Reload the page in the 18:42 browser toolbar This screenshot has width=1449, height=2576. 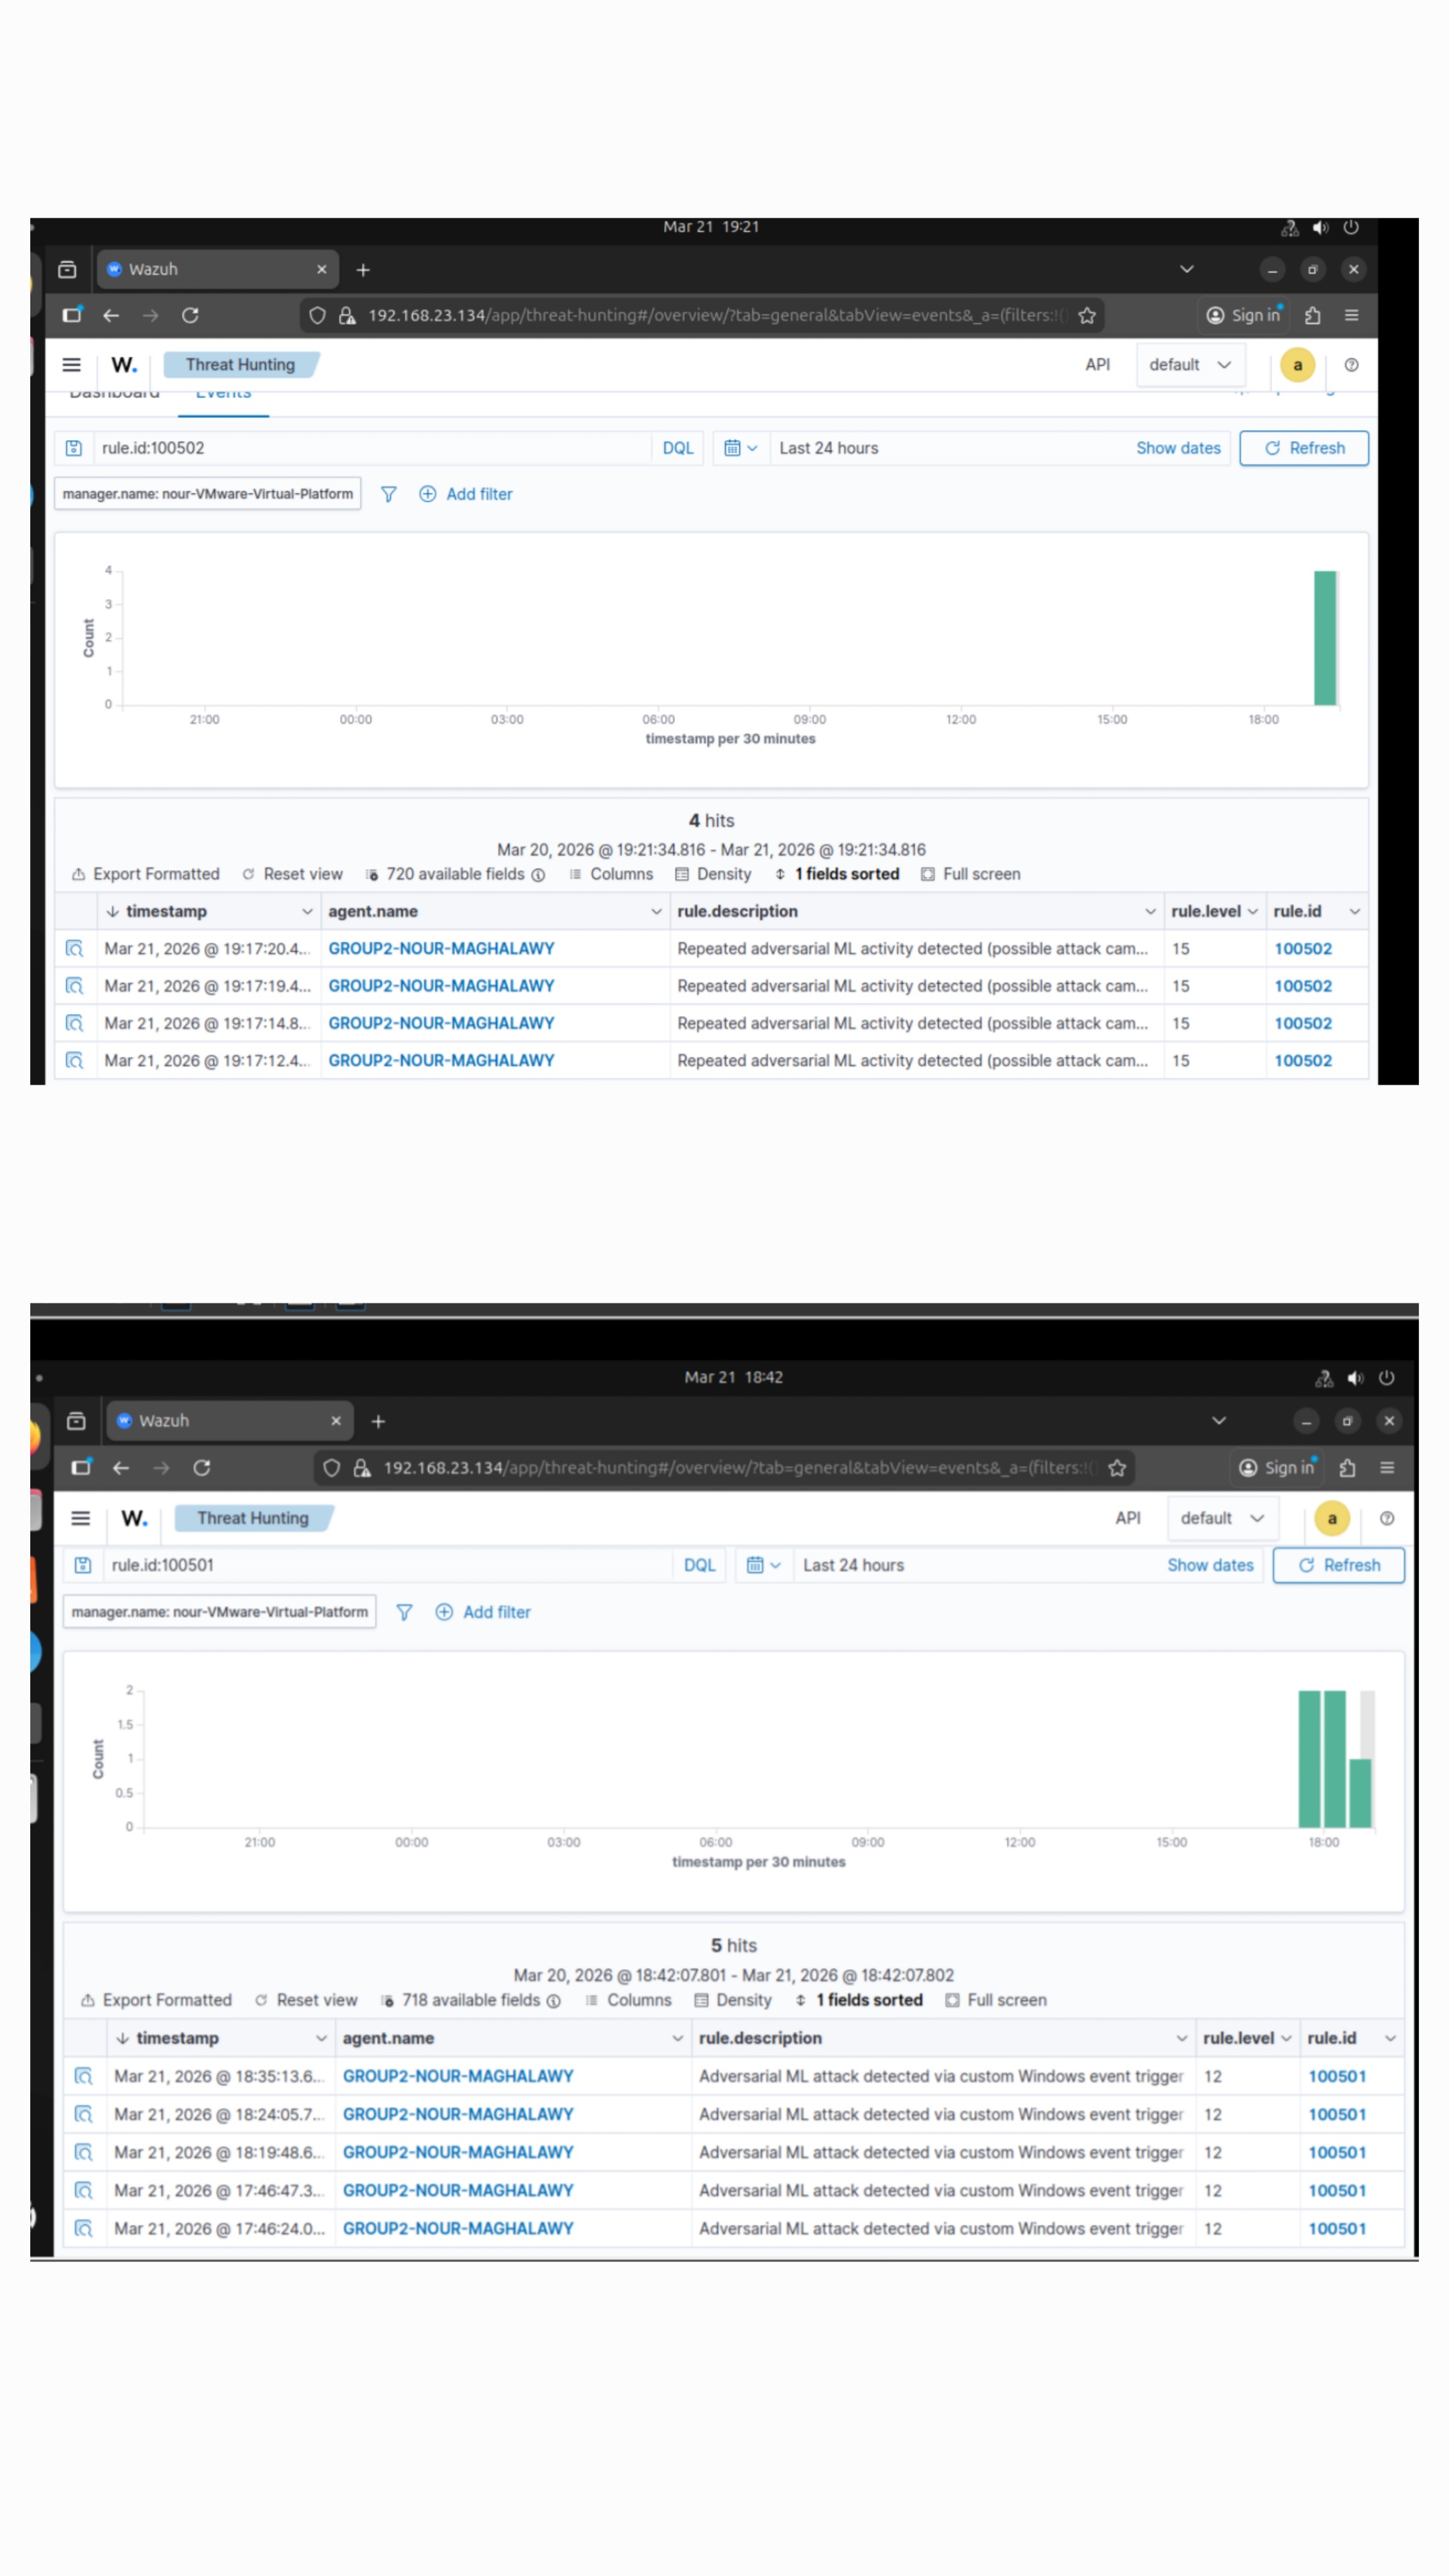pyautogui.click(x=202, y=1467)
